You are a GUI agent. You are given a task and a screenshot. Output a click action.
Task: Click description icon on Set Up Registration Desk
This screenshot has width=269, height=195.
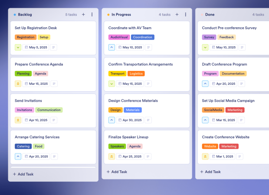[54, 48]
